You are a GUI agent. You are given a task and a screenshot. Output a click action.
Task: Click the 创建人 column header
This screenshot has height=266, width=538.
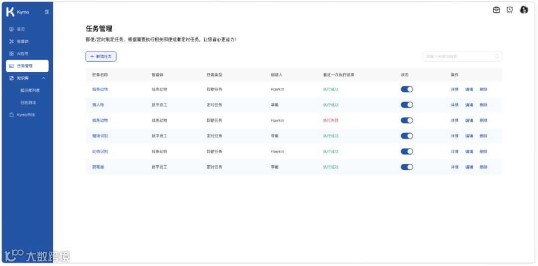(276, 75)
